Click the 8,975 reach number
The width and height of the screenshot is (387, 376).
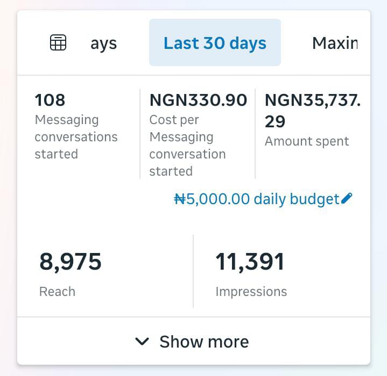pyautogui.click(x=71, y=262)
